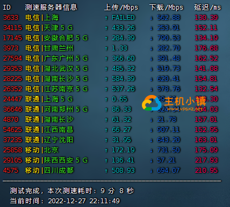This screenshot has width=230, height=207.
Task: Click latency value 176.68
Action: [206, 48]
